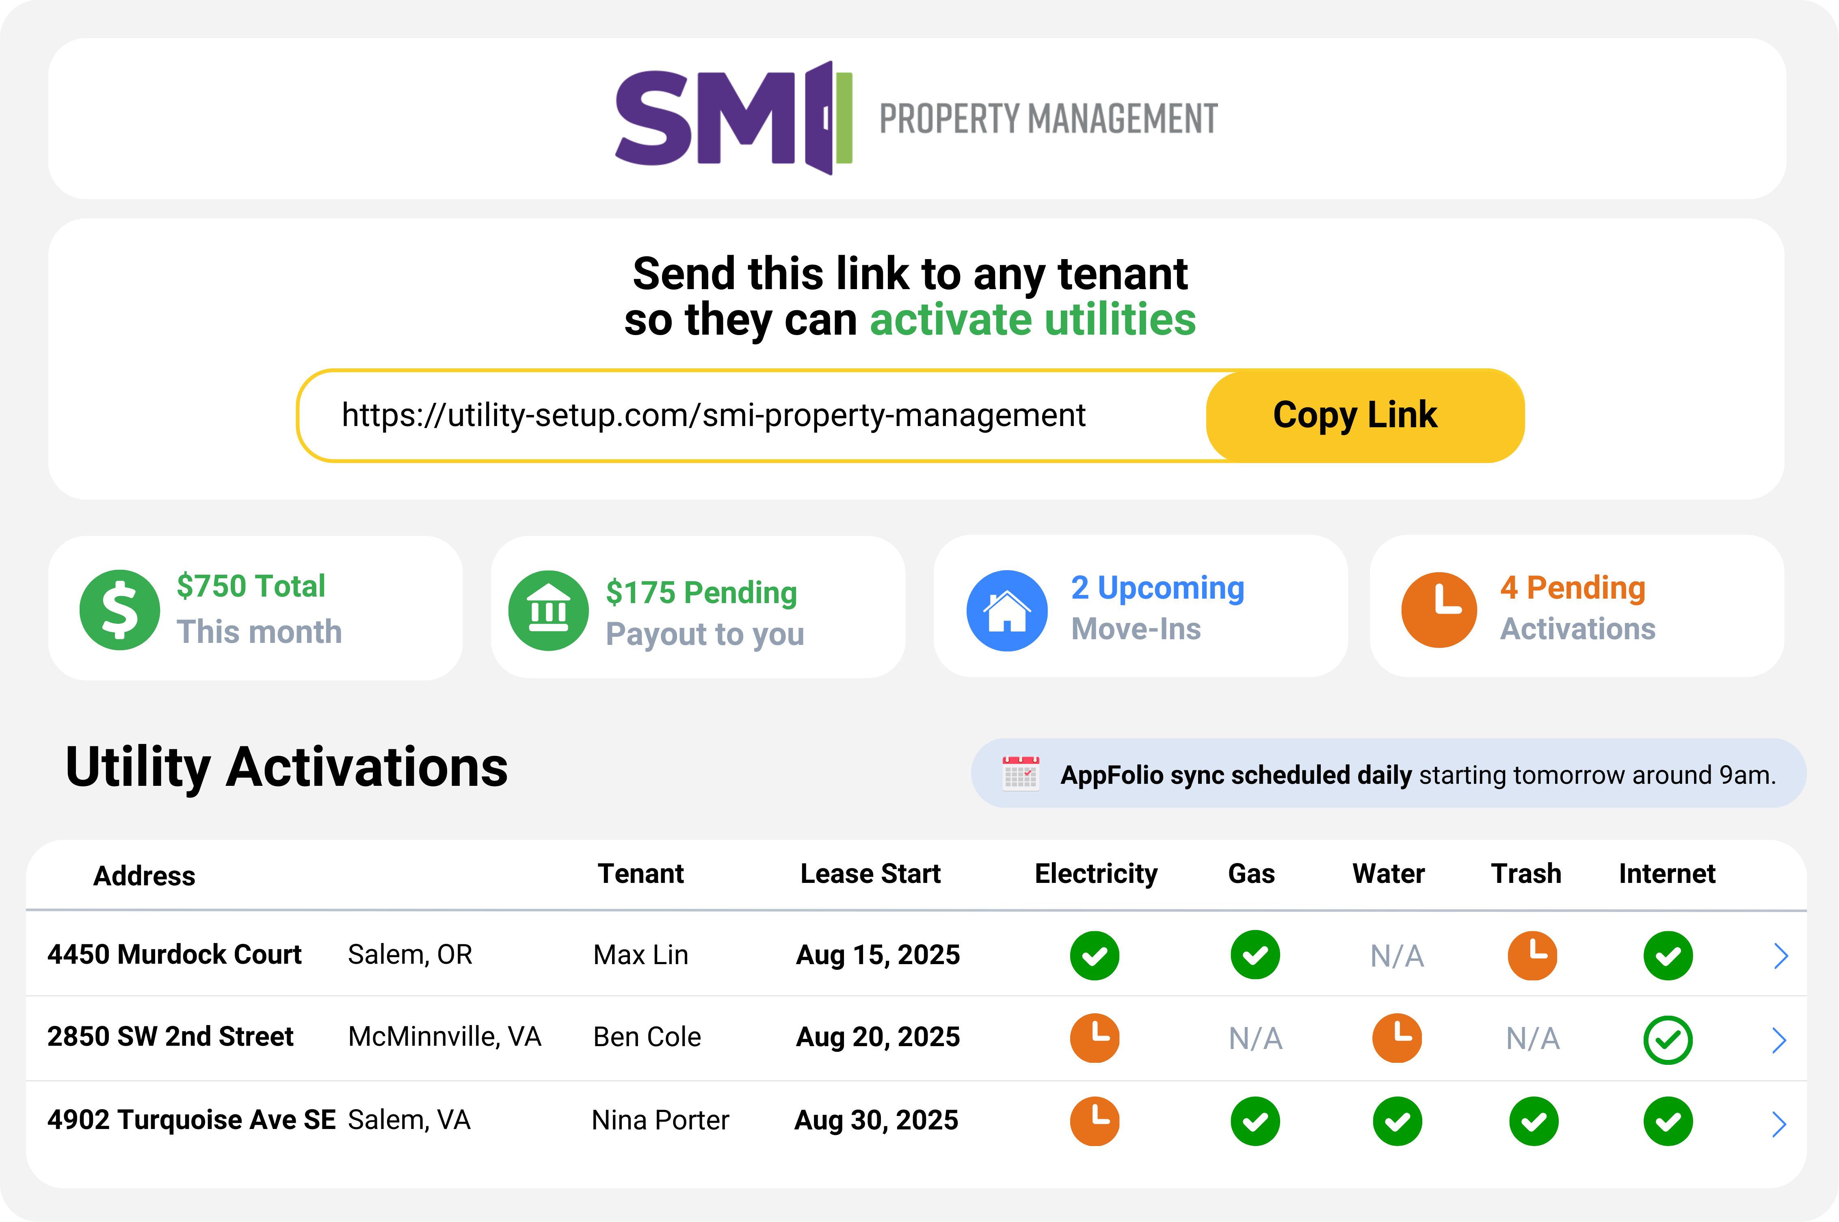Image resolution: width=1839 pixels, height=1222 pixels.
Task: Click the Tenant column header
Action: [640, 874]
